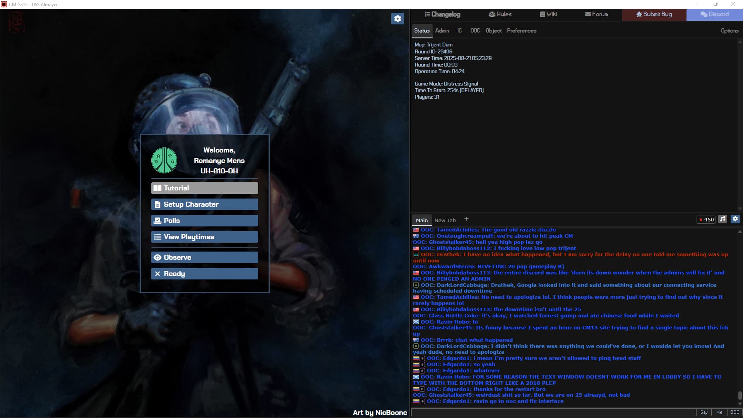Click the Submit Bug button

tap(654, 14)
